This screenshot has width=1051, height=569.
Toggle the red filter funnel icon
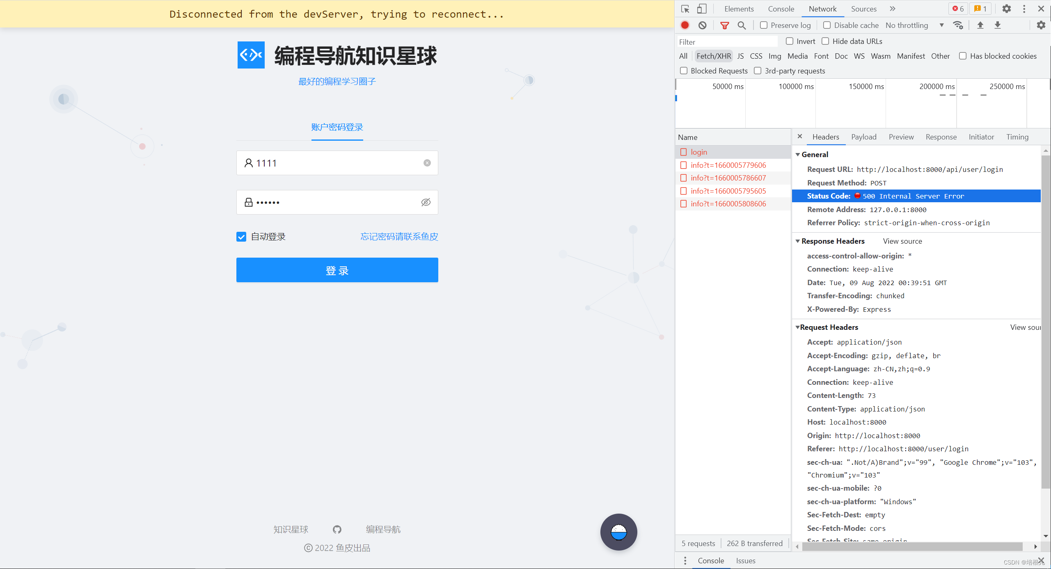coord(725,25)
